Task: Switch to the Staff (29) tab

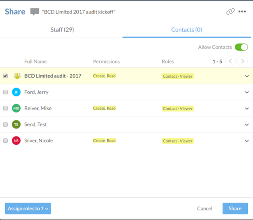Action: (x=62, y=30)
